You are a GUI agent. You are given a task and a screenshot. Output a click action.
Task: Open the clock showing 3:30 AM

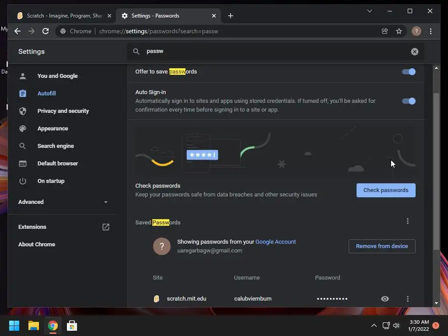(419, 325)
